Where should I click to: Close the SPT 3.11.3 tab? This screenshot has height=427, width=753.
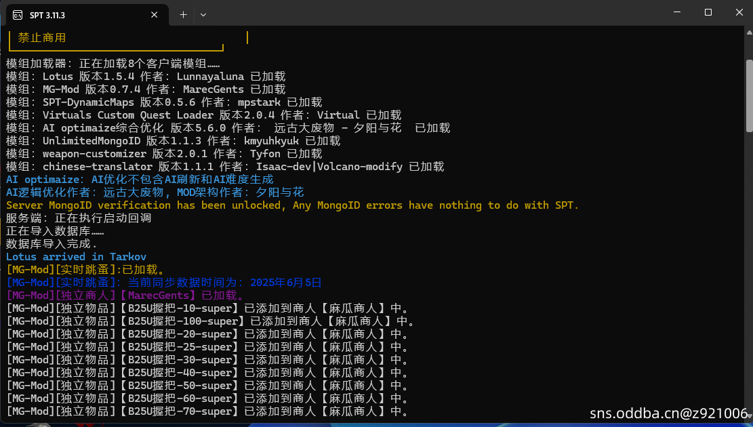pos(154,15)
